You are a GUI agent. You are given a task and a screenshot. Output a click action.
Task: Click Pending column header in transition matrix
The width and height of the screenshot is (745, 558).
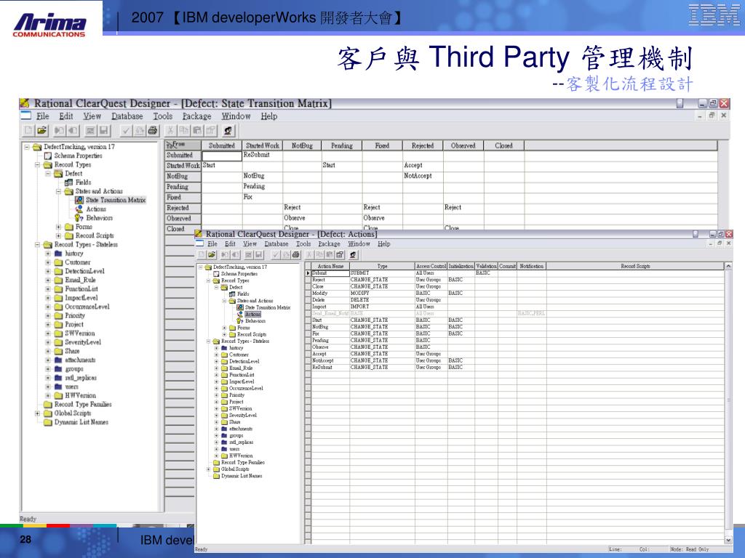342,145
